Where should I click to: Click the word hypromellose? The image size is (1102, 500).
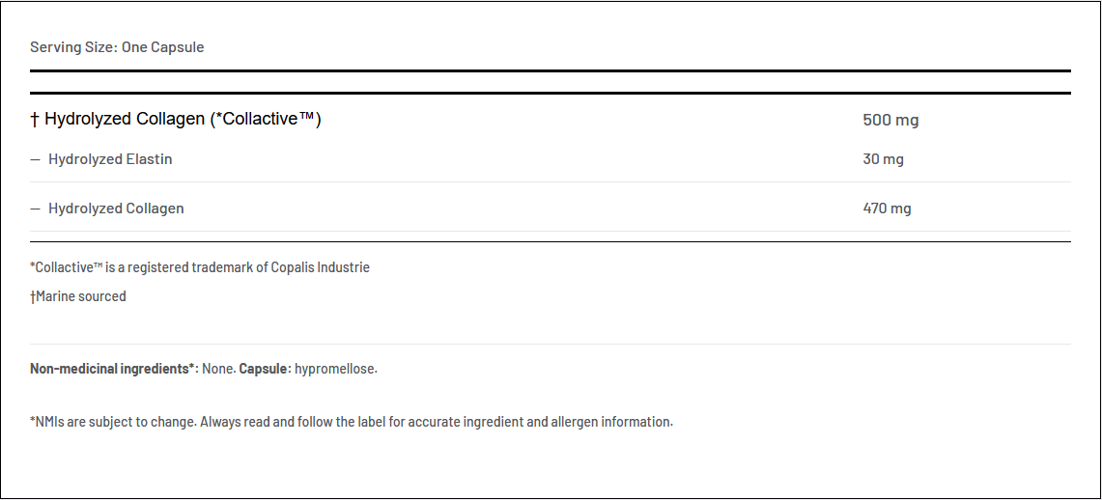point(335,369)
